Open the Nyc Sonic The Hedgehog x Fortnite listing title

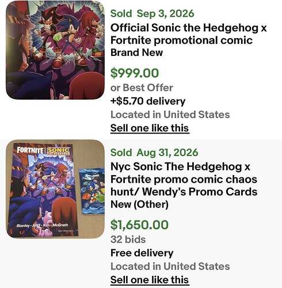point(184,179)
